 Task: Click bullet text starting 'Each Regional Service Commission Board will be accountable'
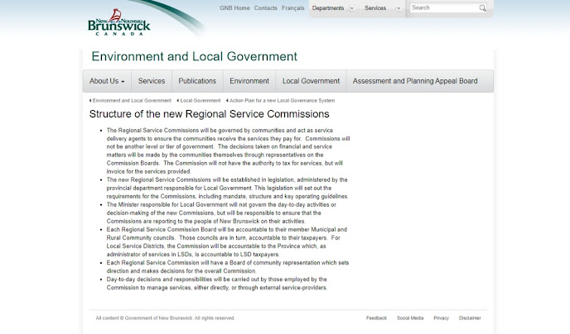click(227, 242)
